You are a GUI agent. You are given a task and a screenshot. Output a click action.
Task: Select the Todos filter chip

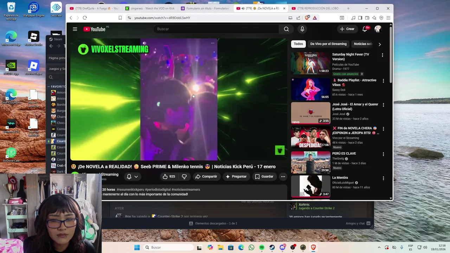tap(298, 44)
